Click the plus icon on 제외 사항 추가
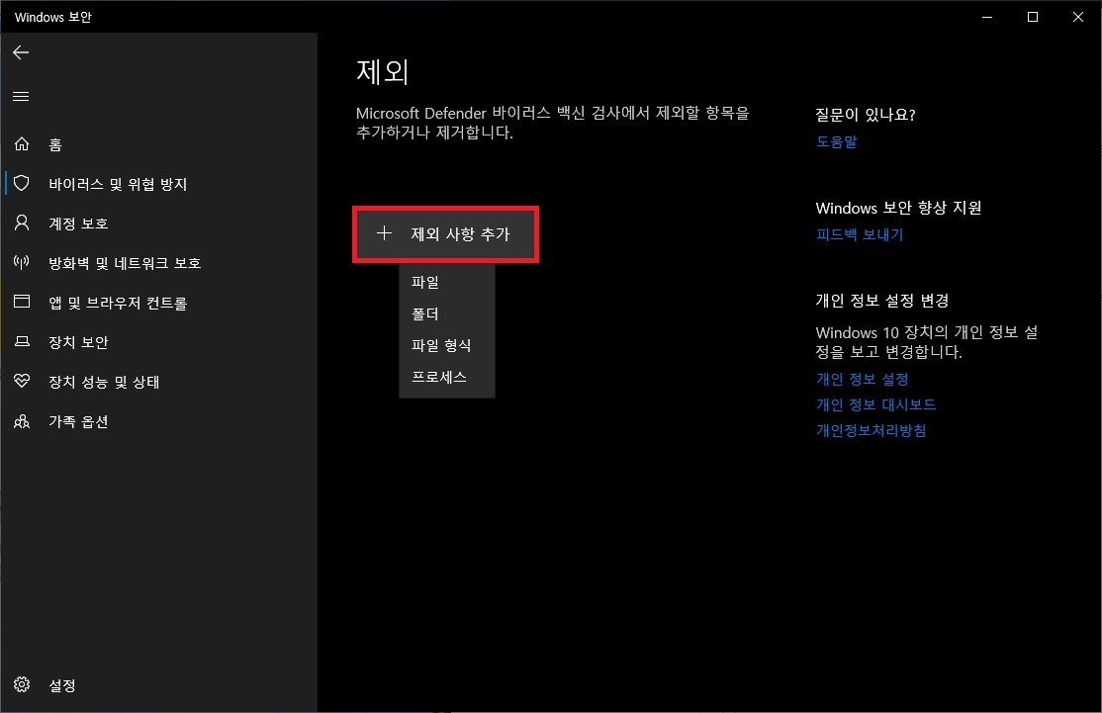Screen dimensions: 1102x713 (384, 233)
